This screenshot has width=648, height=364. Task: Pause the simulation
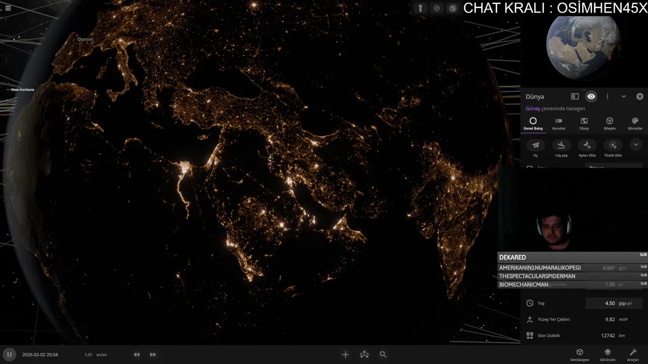[9, 354]
